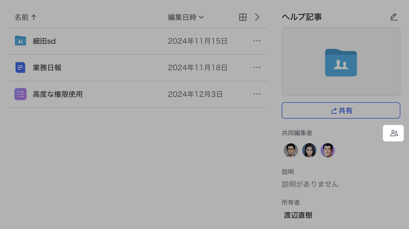409x229 pixels.
Task: Click the first collaborator avatar
Action: pos(291,150)
